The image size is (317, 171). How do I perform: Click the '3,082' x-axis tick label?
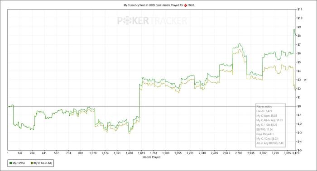pos(263,153)
